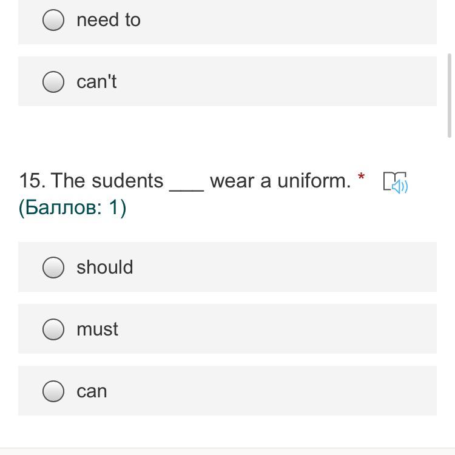The height and width of the screenshot is (455, 455).
Task: Mark the "can" radio button
Action: point(53,391)
